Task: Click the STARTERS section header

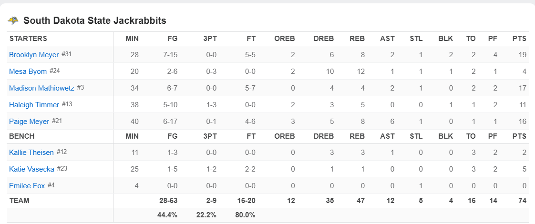Action: [x=28, y=39]
